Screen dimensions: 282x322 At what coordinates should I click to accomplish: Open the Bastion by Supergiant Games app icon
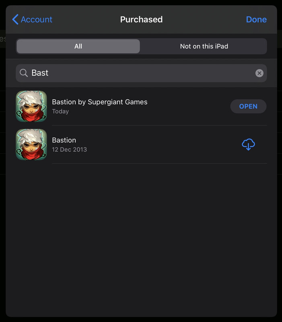(x=31, y=106)
